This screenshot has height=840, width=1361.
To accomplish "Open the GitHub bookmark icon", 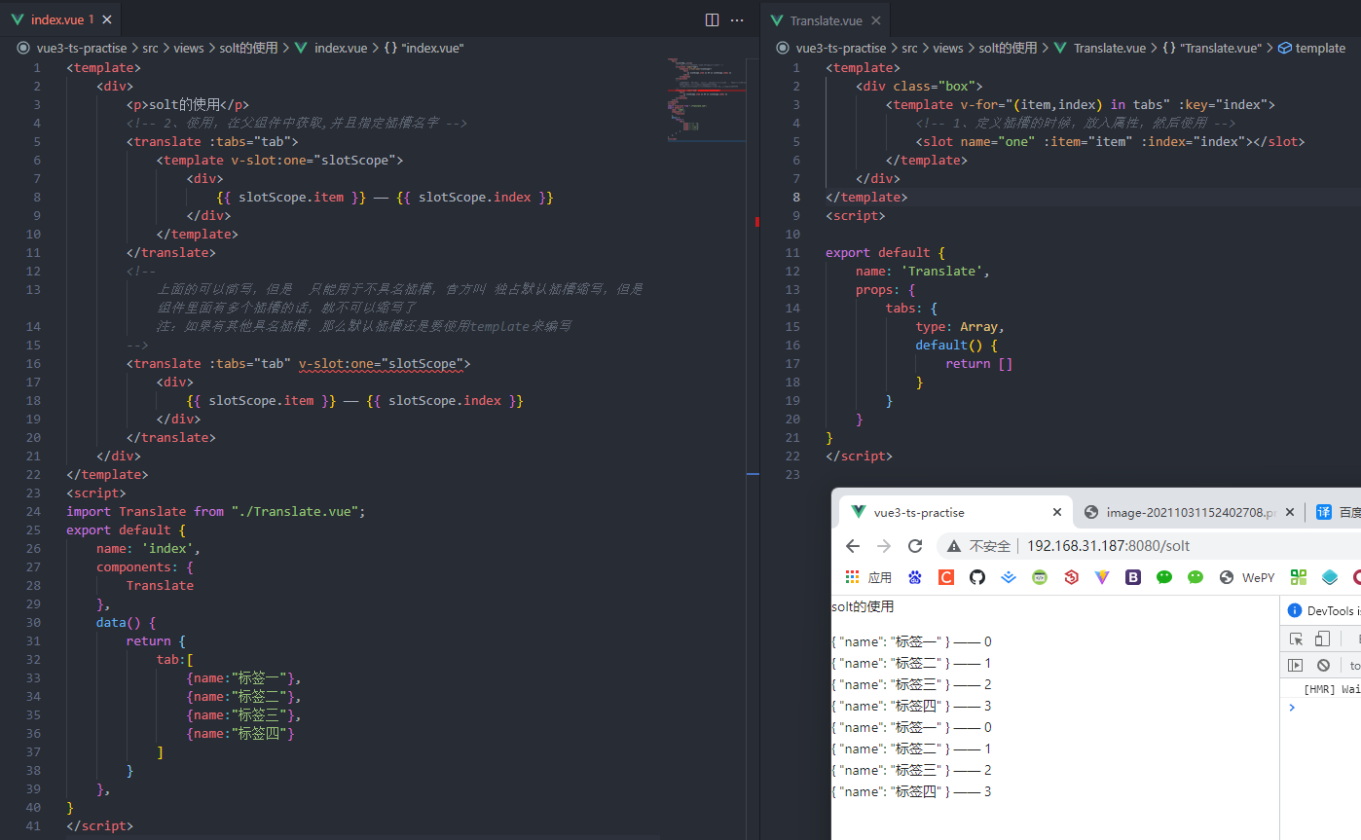I will point(977,577).
